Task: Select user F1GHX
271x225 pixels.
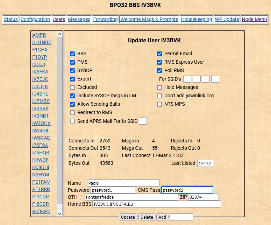Action: pyautogui.click(x=40, y=50)
